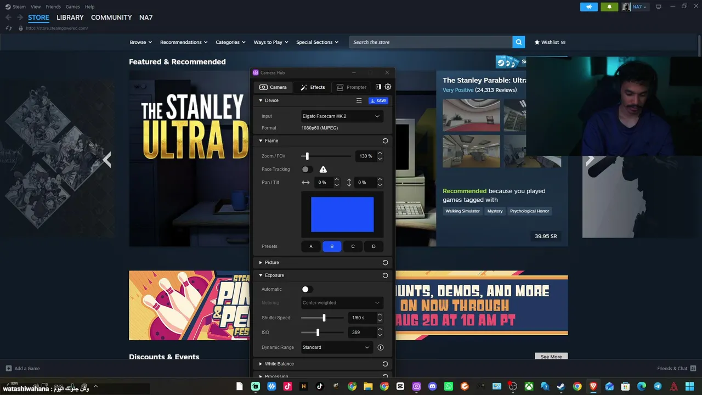Collapse the Device section

[x=261, y=100]
